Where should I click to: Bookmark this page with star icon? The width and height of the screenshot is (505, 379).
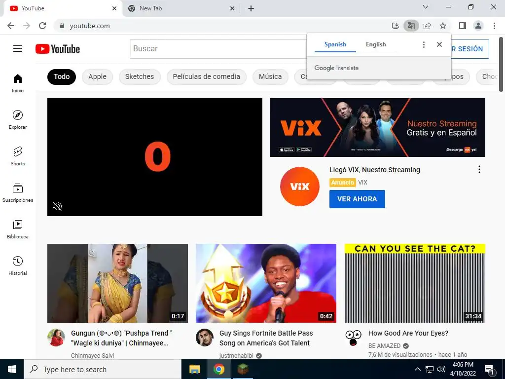[443, 26]
